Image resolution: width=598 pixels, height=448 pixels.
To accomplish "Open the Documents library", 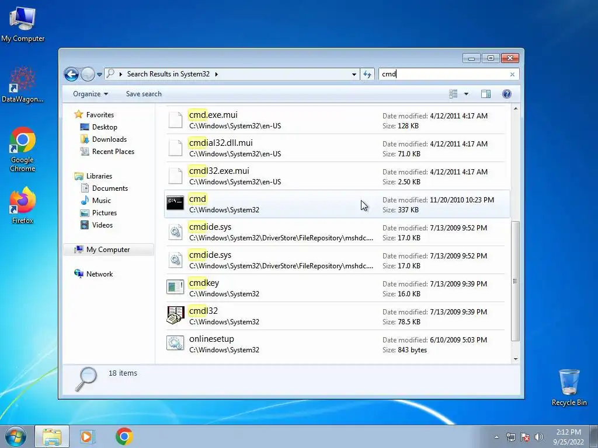I will coord(110,188).
